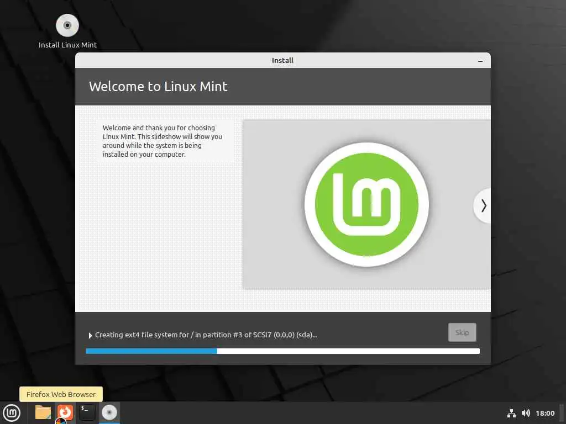Open the file manager from the panel
Screen dimensions: 566x424
click(x=43, y=412)
